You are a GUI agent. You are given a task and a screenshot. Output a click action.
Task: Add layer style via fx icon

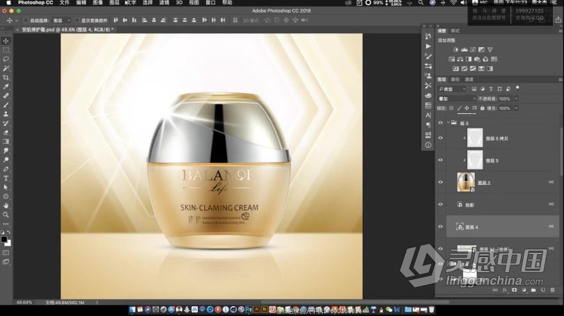point(505,290)
